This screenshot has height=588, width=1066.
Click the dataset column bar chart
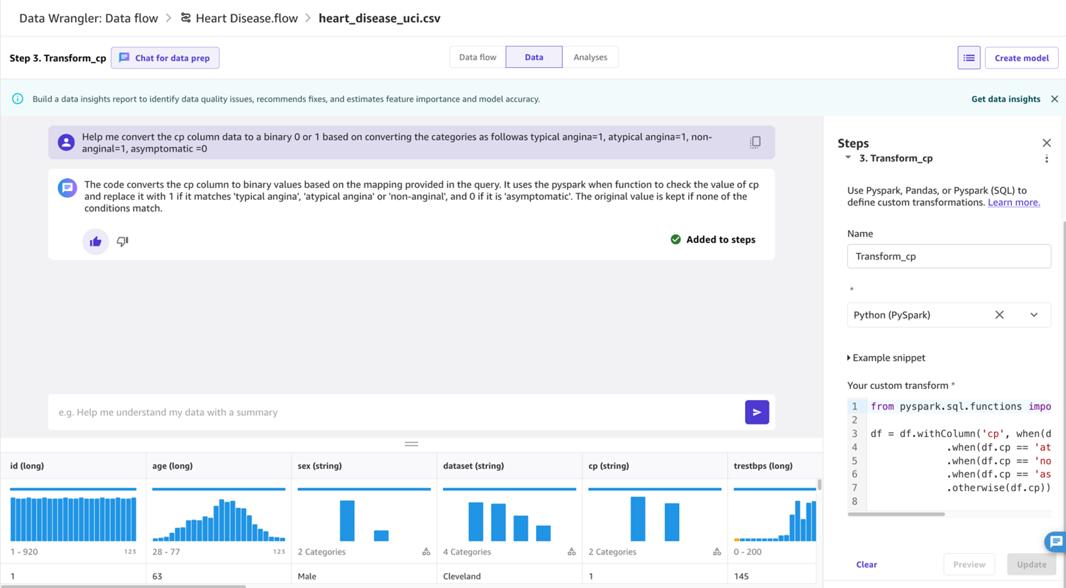pos(510,521)
